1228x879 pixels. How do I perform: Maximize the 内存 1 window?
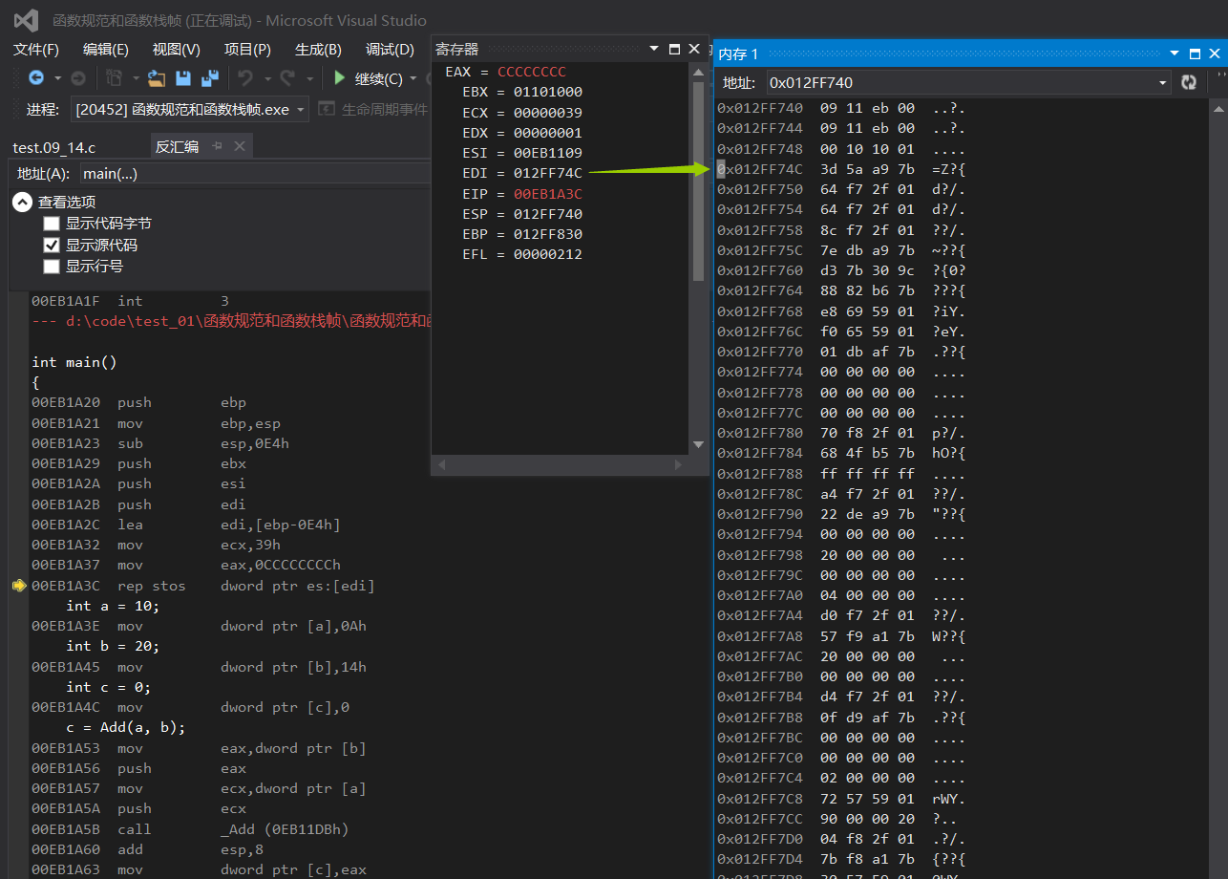pyautogui.click(x=1195, y=54)
